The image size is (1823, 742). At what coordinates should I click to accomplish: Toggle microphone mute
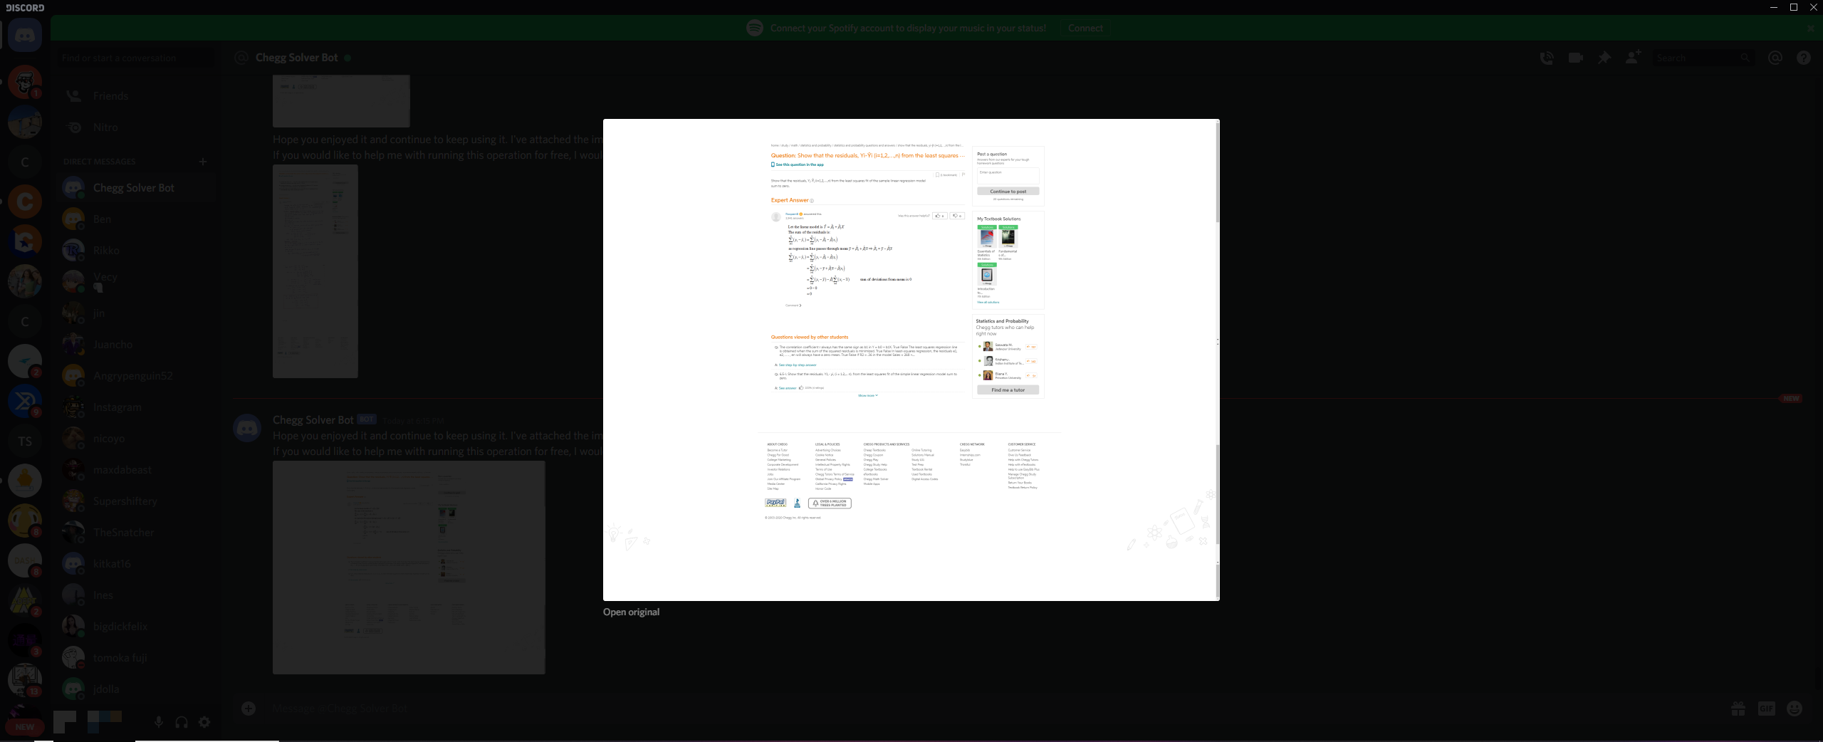tap(159, 722)
